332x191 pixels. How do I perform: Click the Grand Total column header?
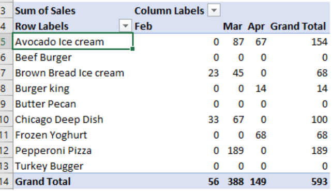coord(298,26)
